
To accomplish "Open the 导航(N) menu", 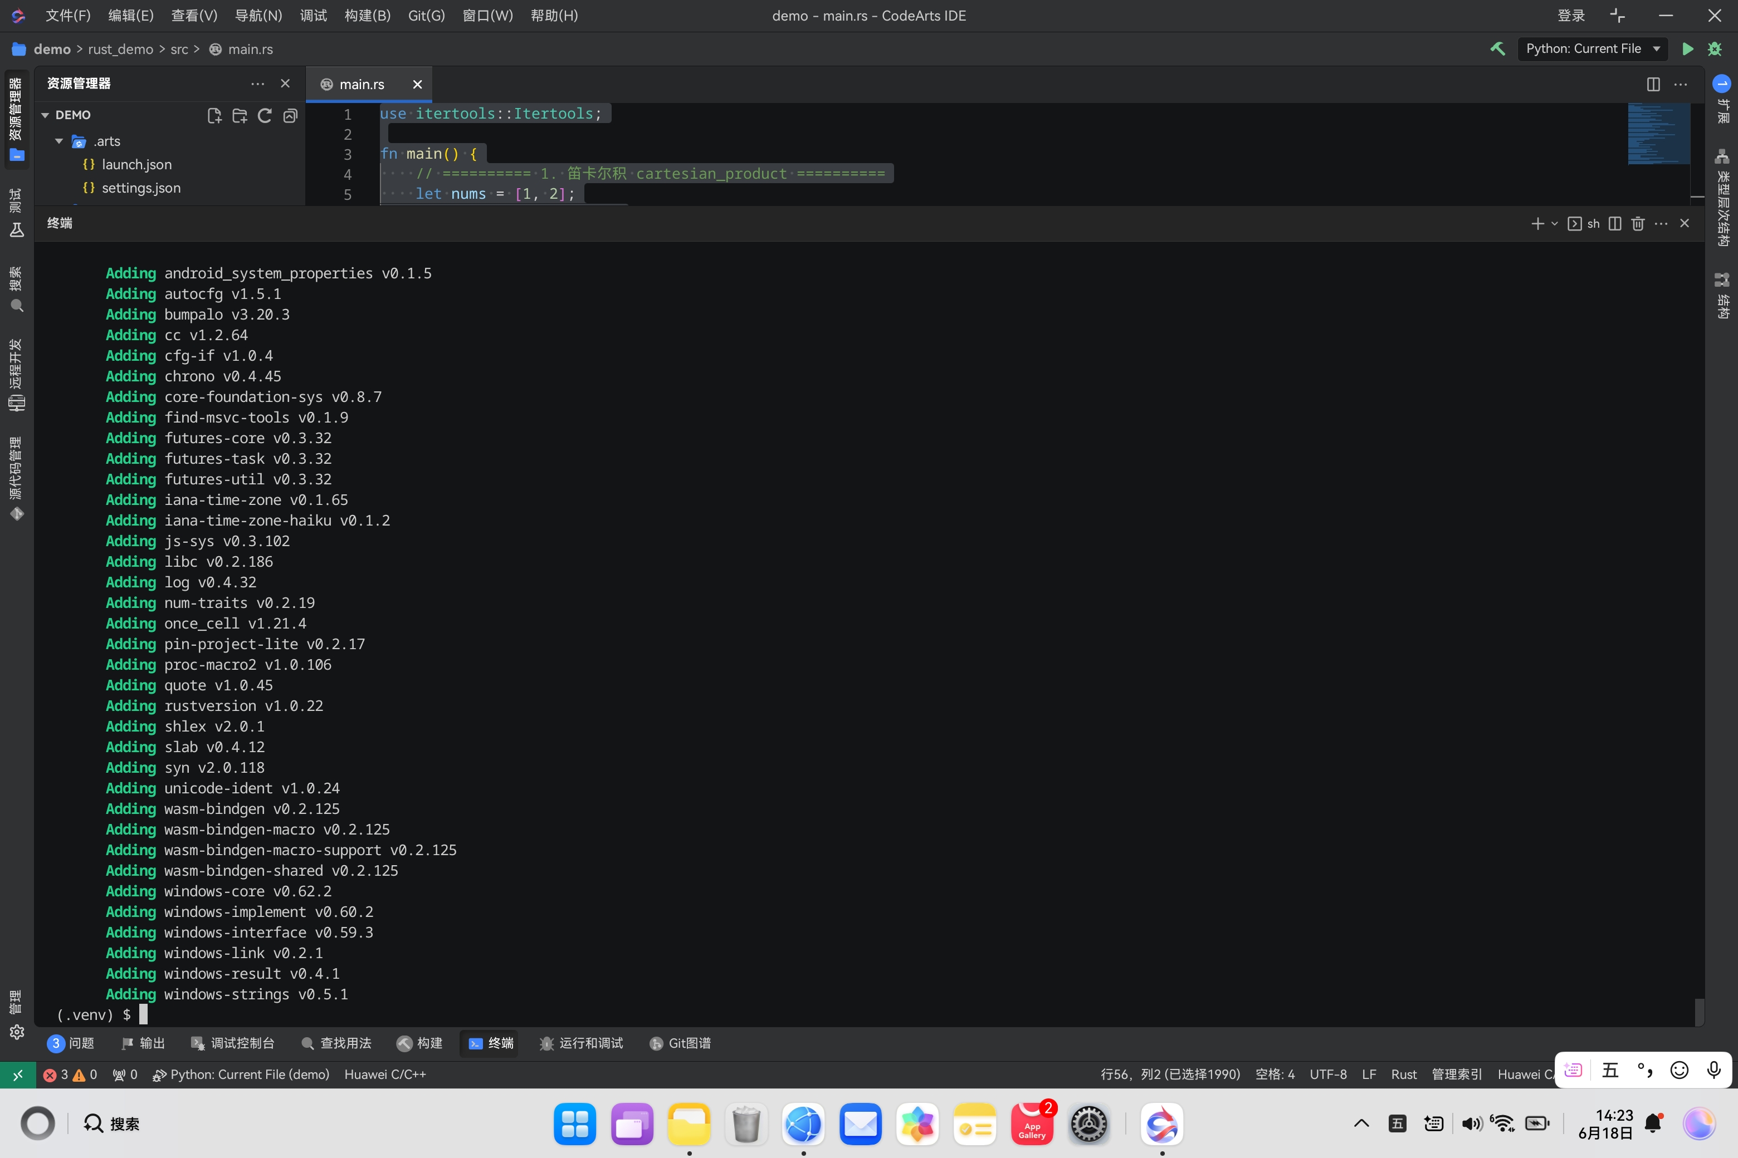I will tap(258, 16).
